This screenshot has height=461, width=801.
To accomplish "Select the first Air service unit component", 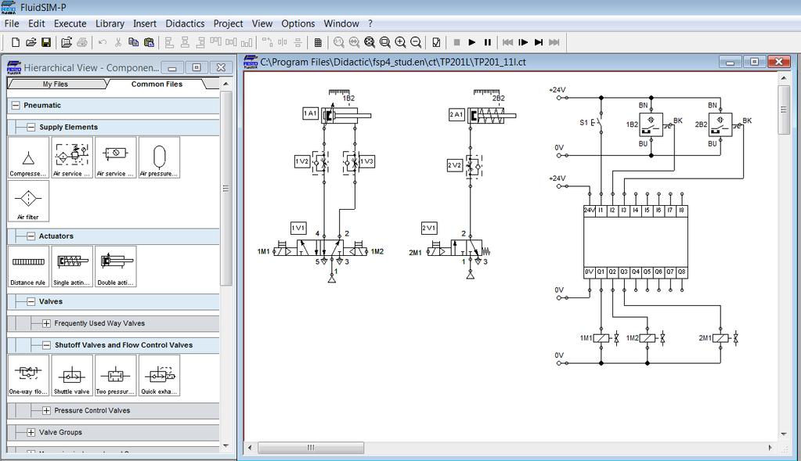I will coord(72,158).
